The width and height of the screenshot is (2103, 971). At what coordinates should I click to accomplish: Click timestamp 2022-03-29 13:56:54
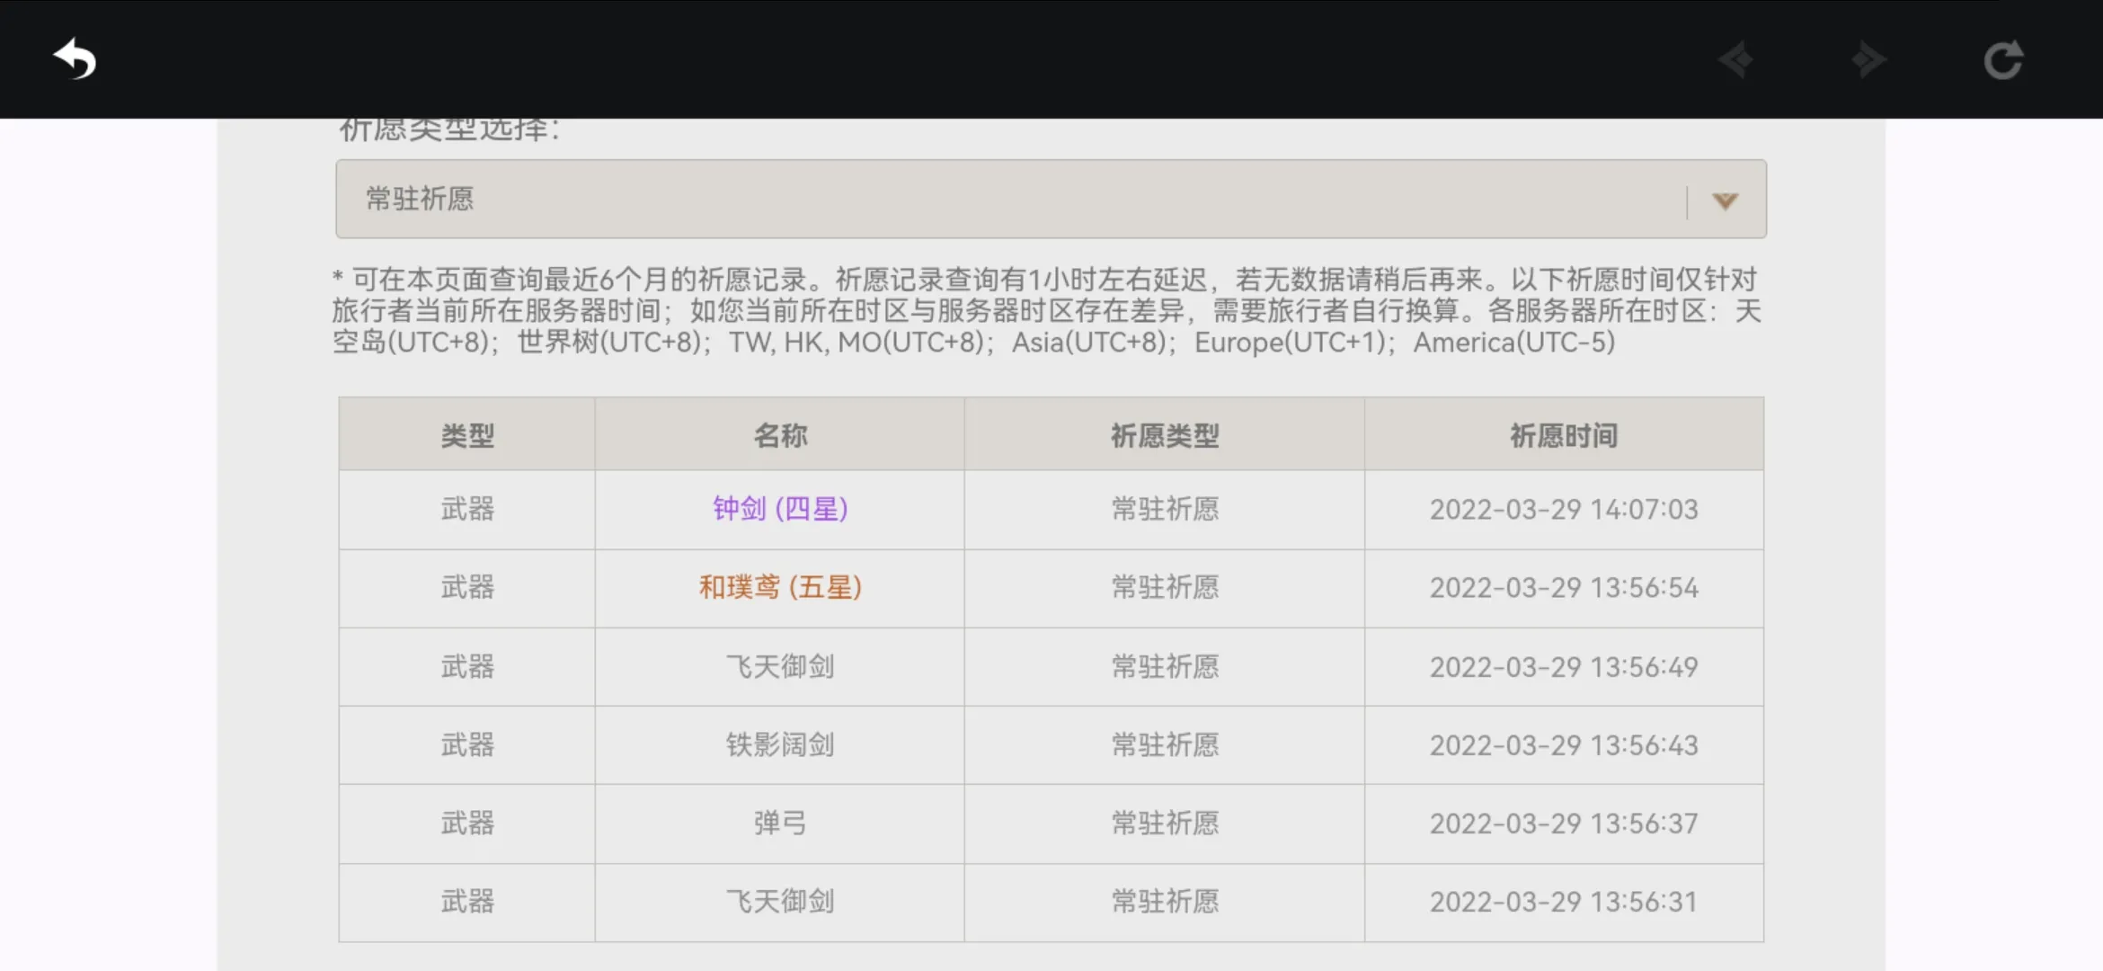click(x=1564, y=587)
